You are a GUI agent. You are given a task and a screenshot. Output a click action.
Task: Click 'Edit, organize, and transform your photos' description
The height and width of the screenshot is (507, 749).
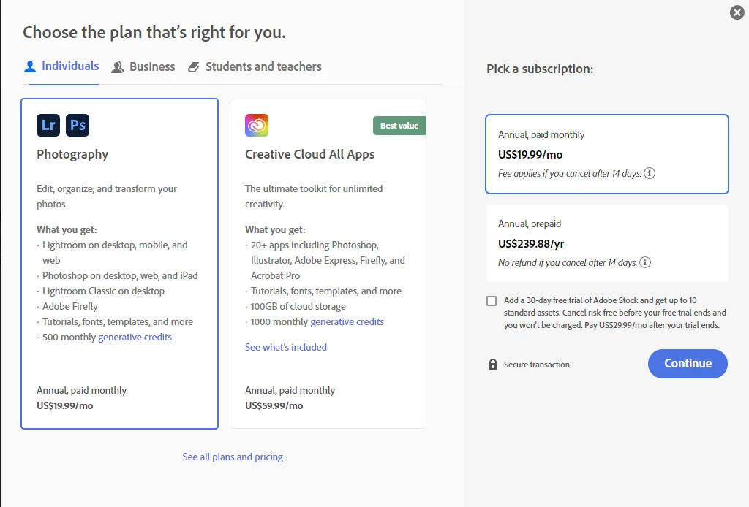(x=107, y=196)
